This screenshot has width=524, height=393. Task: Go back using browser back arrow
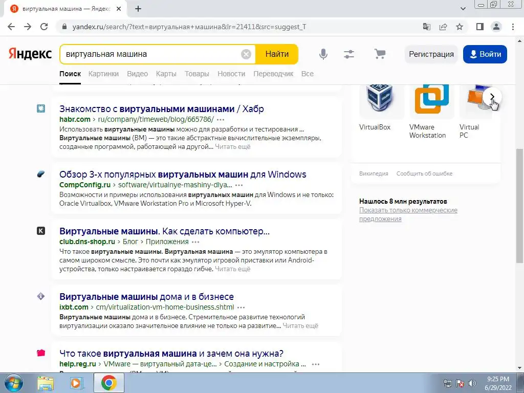[x=11, y=27]
